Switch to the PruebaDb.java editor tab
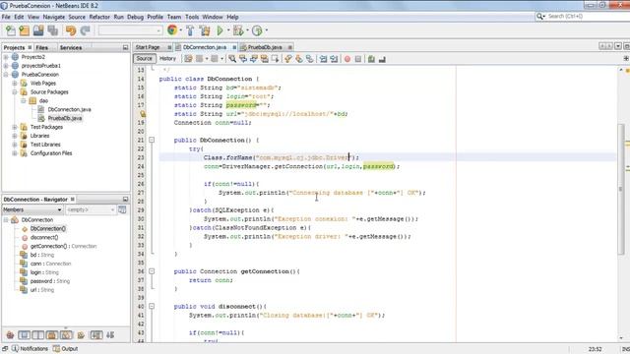 click(265, 47)
